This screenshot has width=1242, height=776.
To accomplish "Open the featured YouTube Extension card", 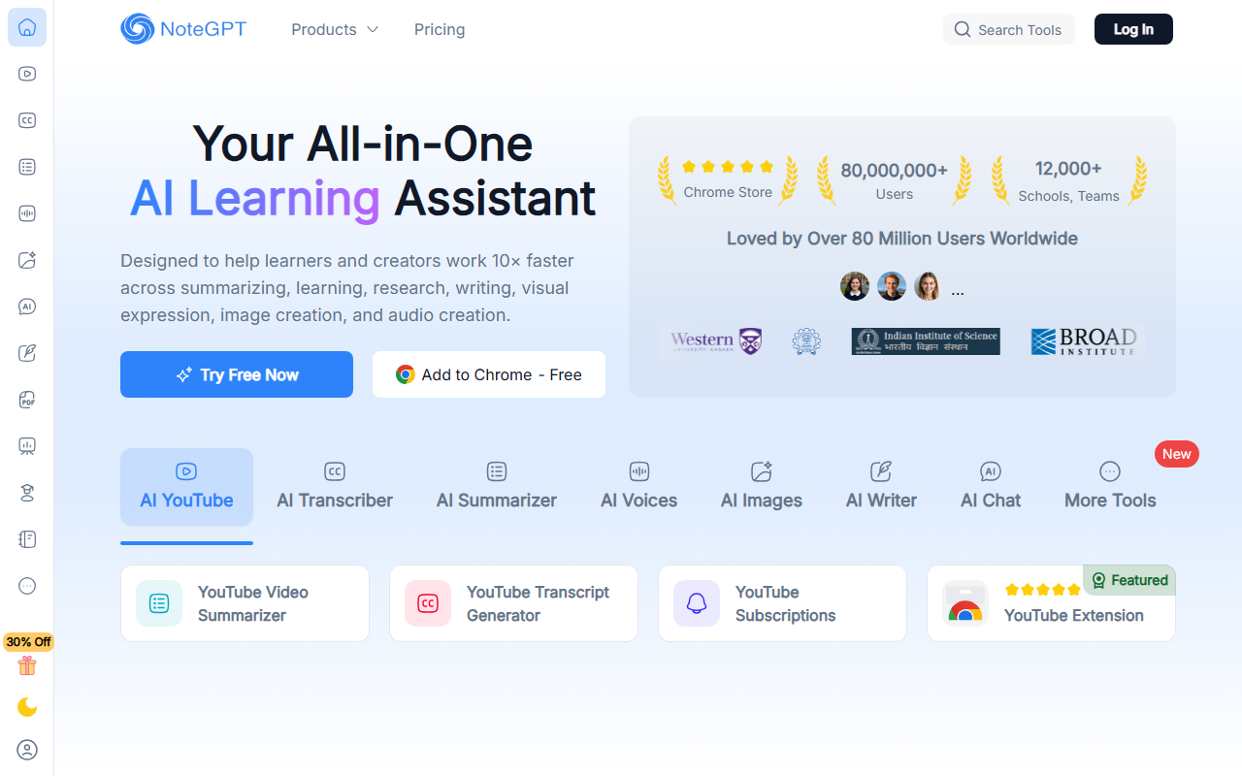I will click(x=1051, y=603).
